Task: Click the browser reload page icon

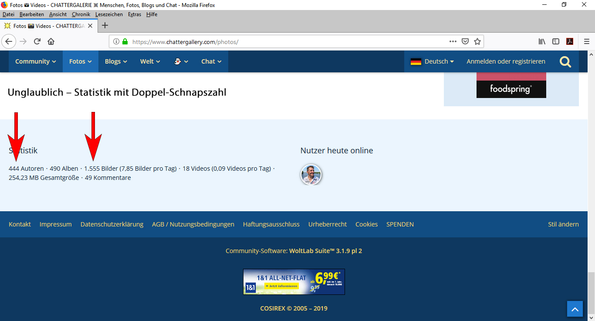Action: pyautogui.click(x=37, y=41)
